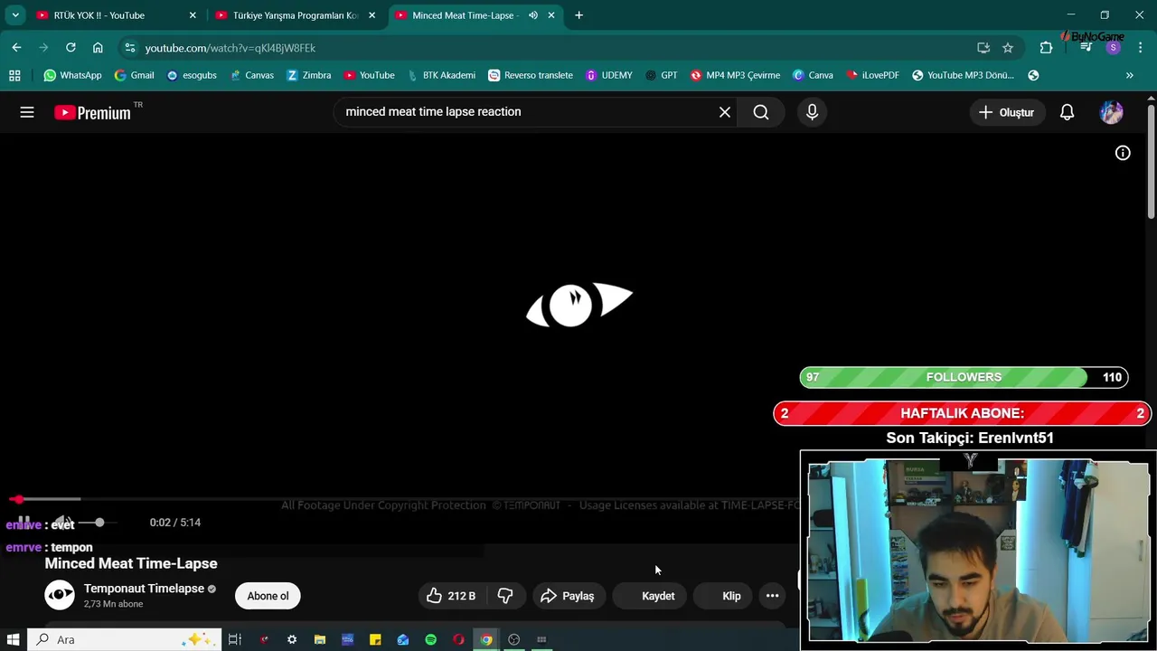The image size is (1157, 651).
Task: Open the tab search dropdown arrow
Action: point(15,15)
